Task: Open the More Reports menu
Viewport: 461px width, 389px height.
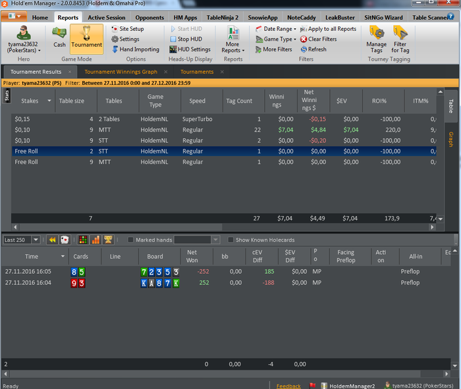Action: point(233,39)
